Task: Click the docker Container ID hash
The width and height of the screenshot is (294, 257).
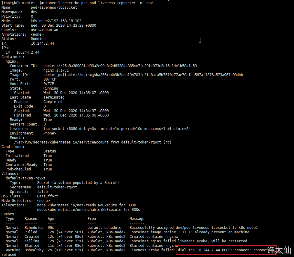Action: point(120,66)
